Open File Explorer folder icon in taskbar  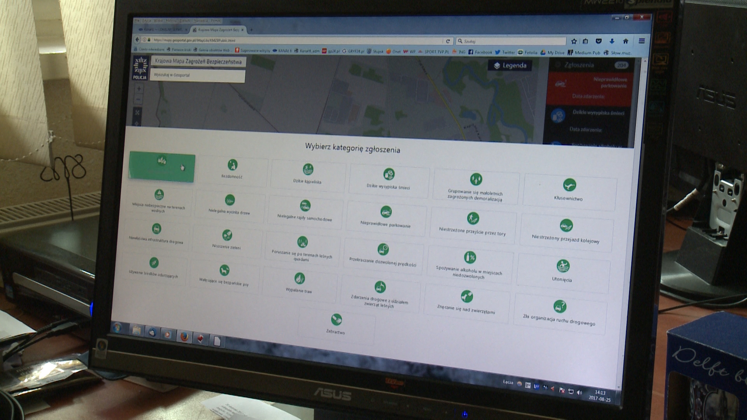pos(136,331)
